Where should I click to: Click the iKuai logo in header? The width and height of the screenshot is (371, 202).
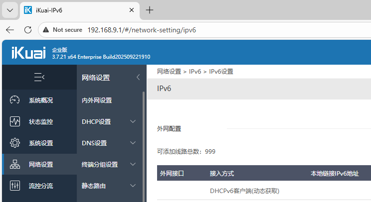pos(28,52)
